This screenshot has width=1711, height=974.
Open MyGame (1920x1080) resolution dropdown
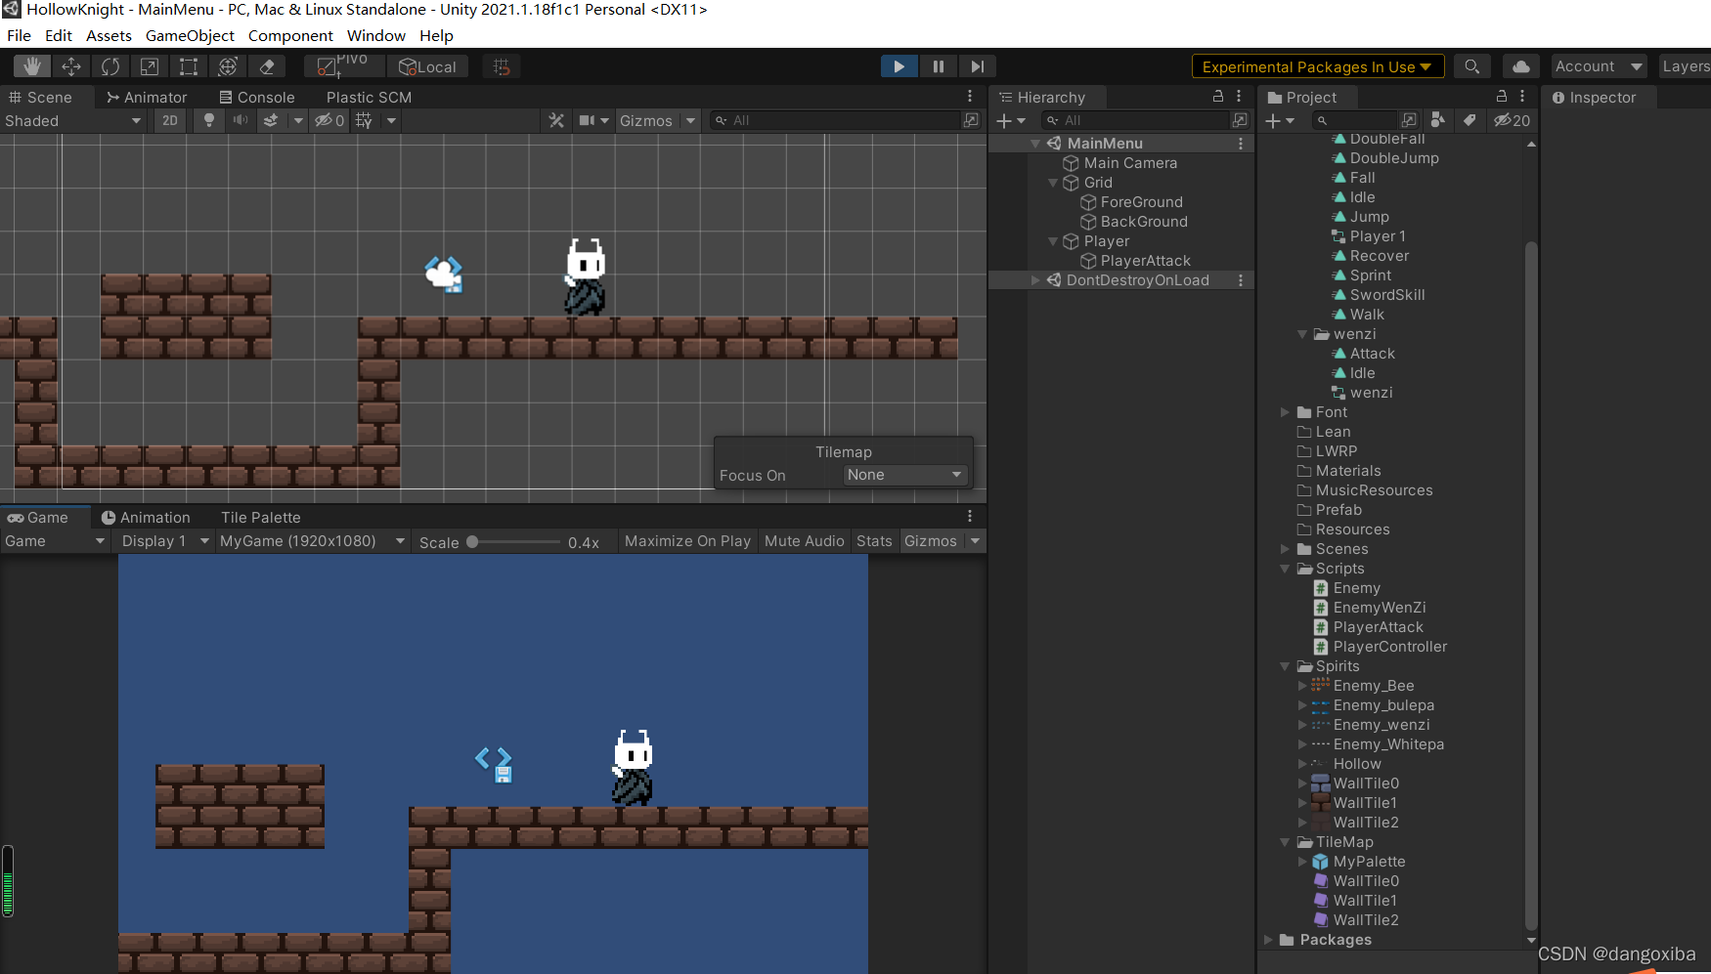pos(313,541)
